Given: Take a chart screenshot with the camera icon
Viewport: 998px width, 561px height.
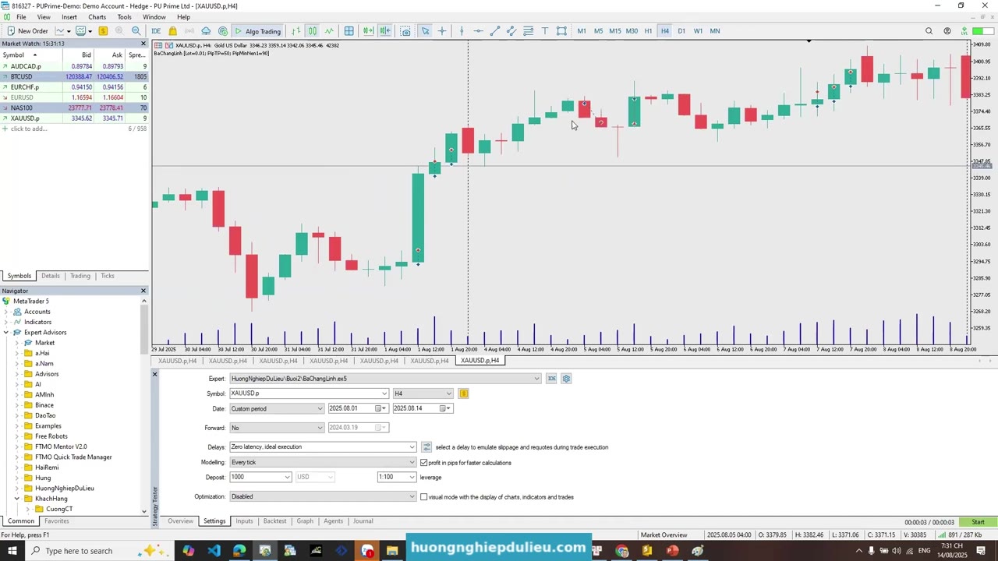Looking at the screenshot, I should pos(405,31).
